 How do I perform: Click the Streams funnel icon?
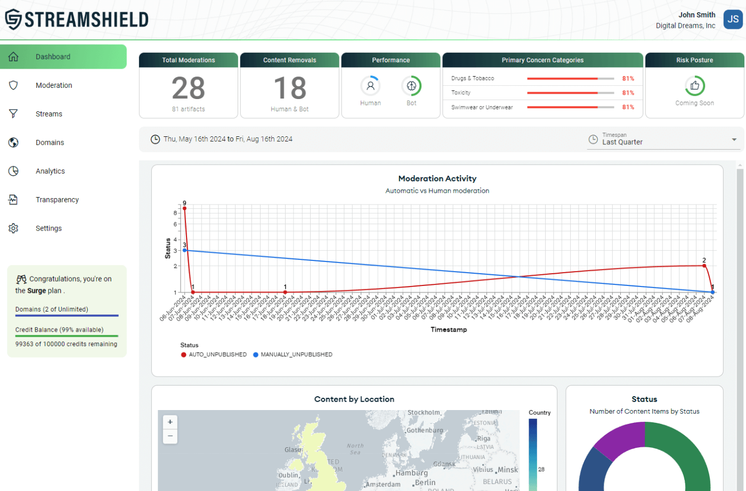pos(14,114)
